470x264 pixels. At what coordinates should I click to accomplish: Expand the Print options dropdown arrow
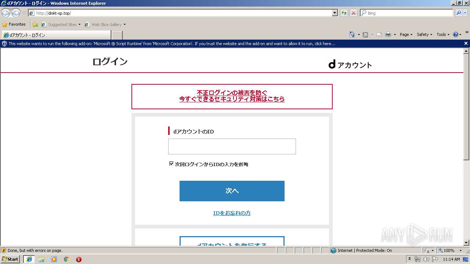395,34
